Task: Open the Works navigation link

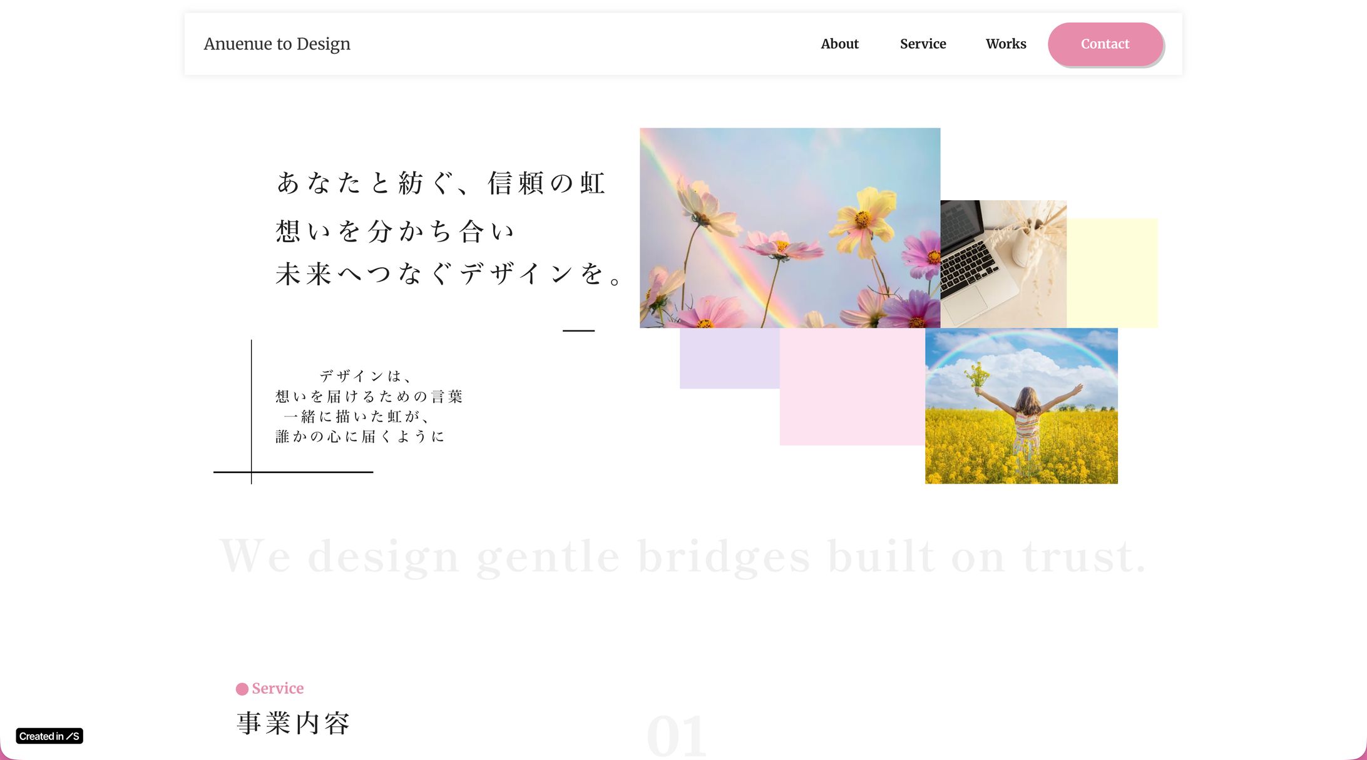Action: point(1005,44)
